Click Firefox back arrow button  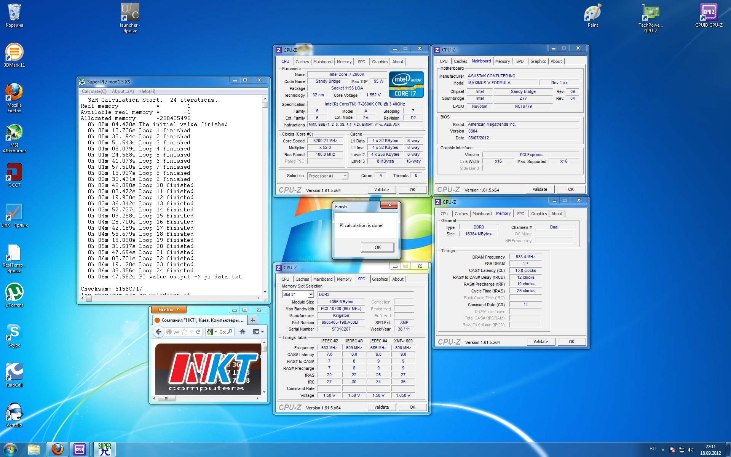click(158, 332)
